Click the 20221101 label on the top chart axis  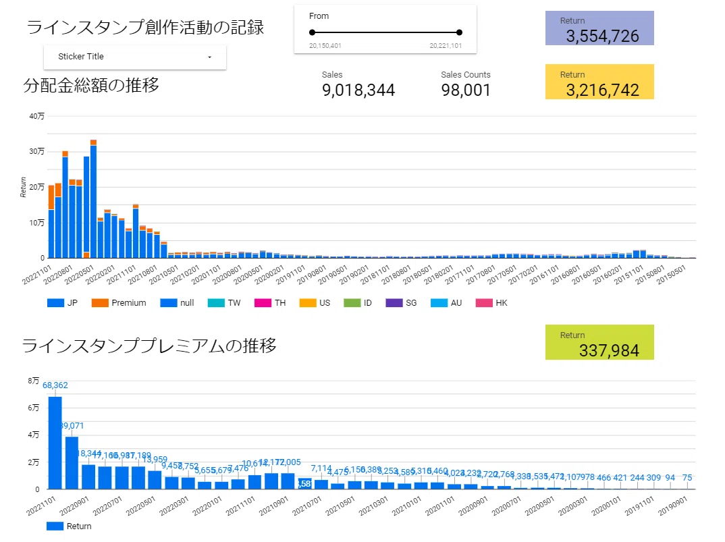[x=36, y=274]
